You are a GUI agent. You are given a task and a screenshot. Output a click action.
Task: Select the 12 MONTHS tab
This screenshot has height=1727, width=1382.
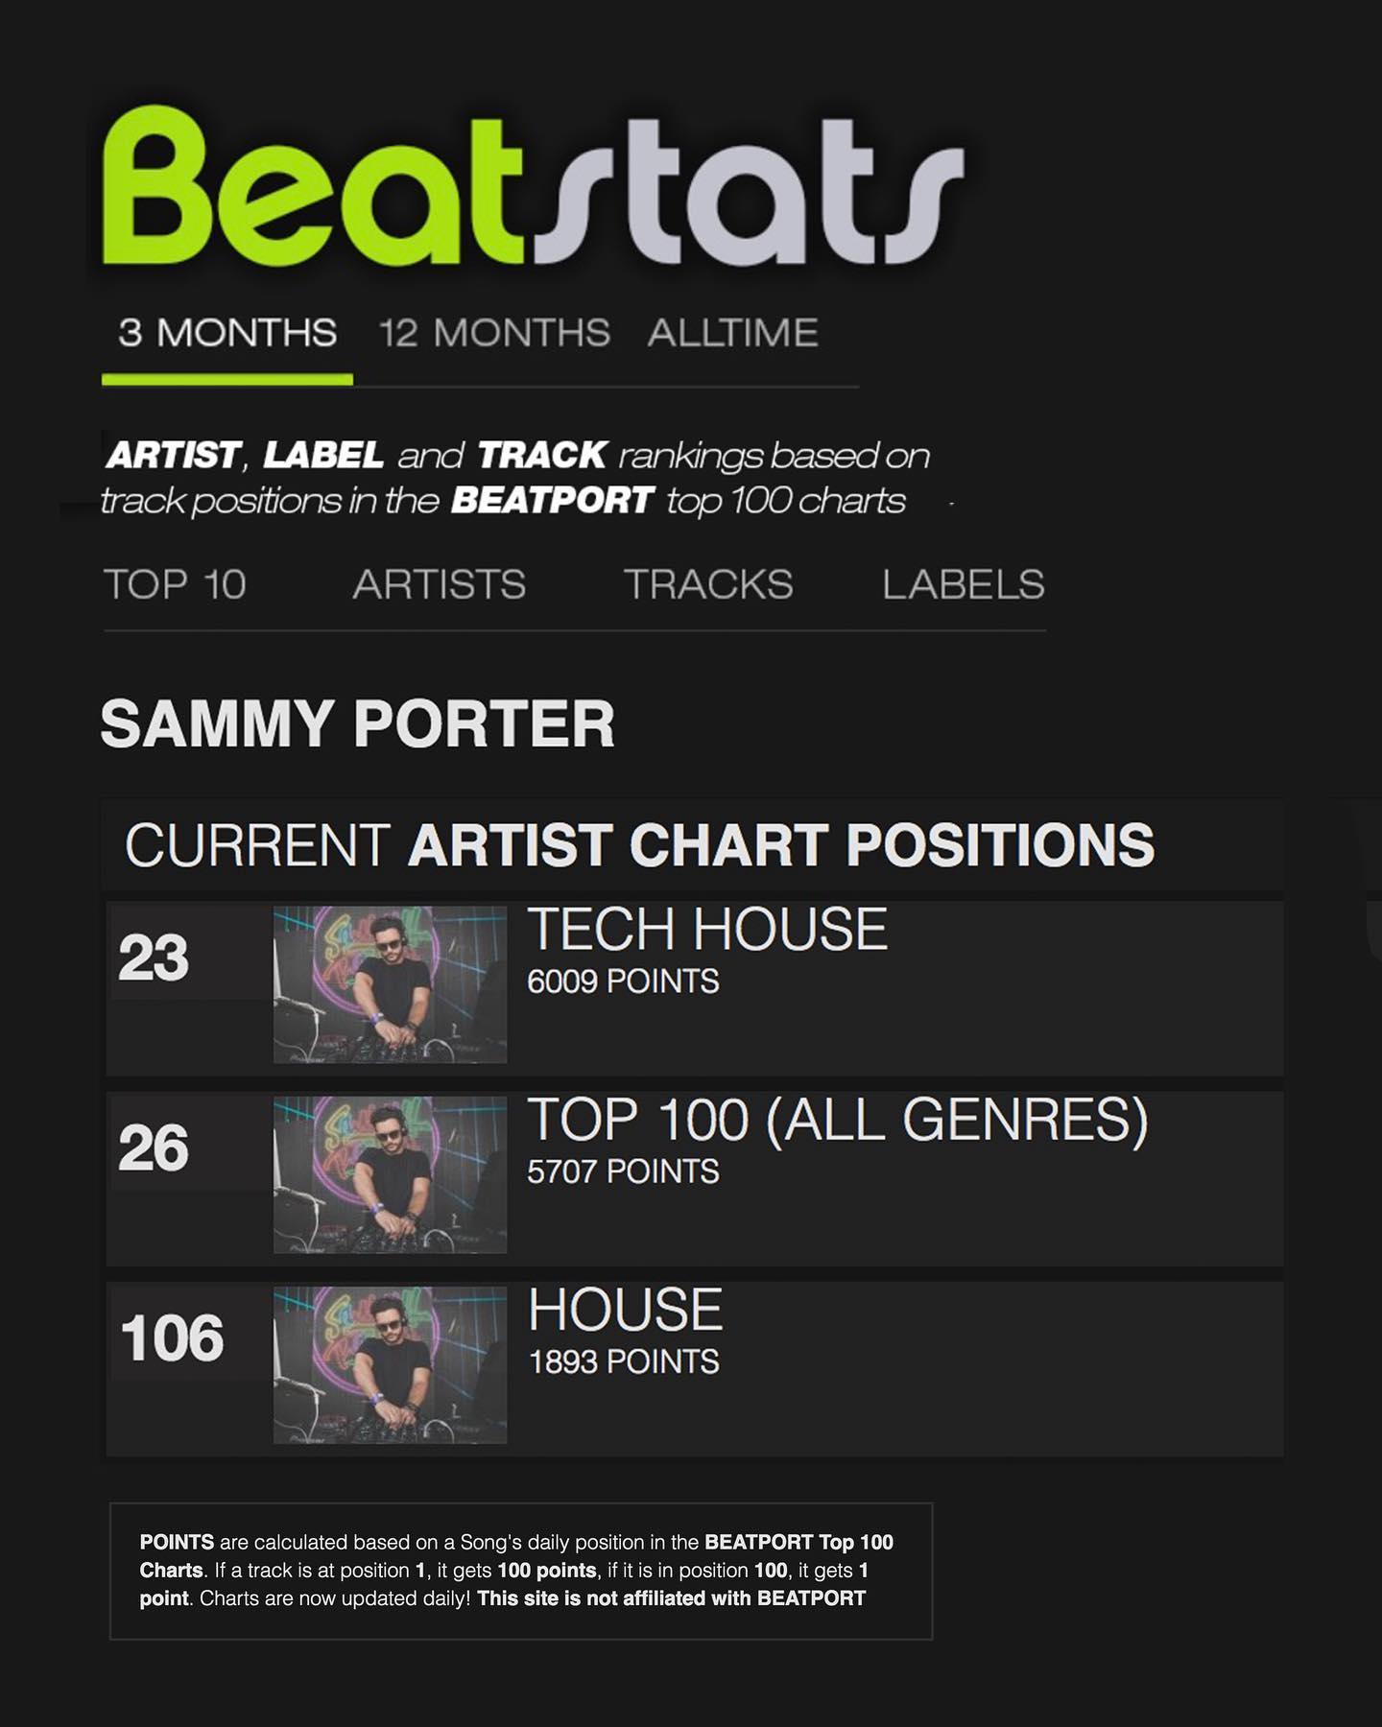point(494,333)
